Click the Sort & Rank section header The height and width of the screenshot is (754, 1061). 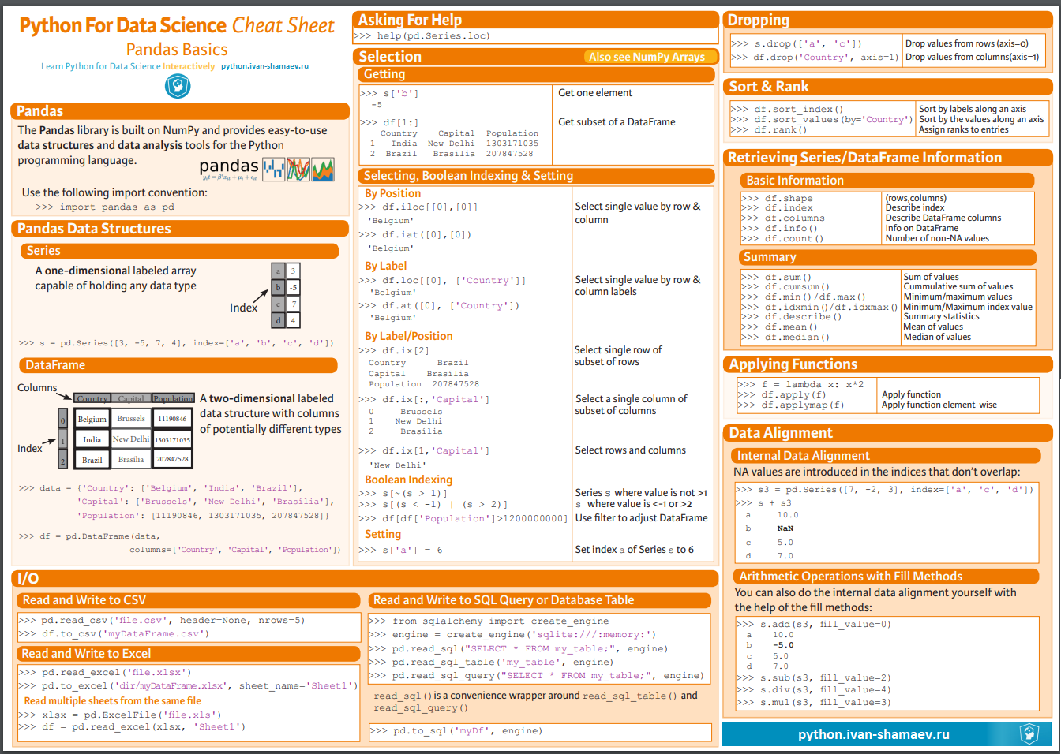point(768,87)
